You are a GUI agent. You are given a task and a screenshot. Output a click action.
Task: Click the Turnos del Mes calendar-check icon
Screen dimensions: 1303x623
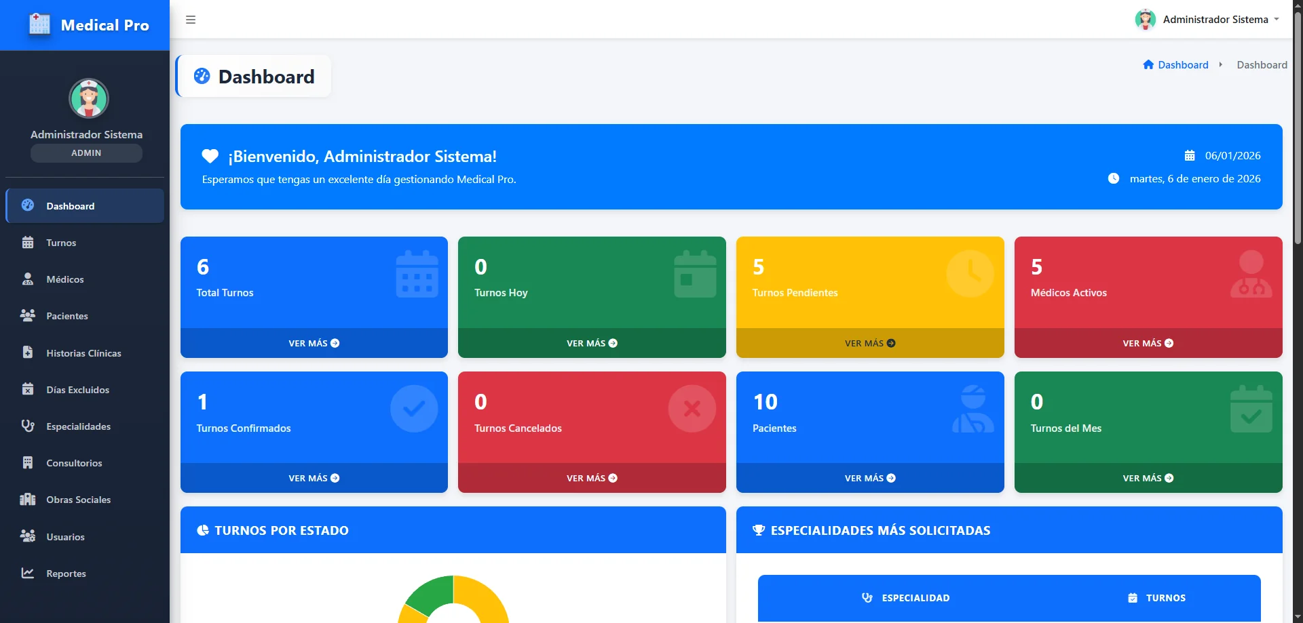(1251, 409)
